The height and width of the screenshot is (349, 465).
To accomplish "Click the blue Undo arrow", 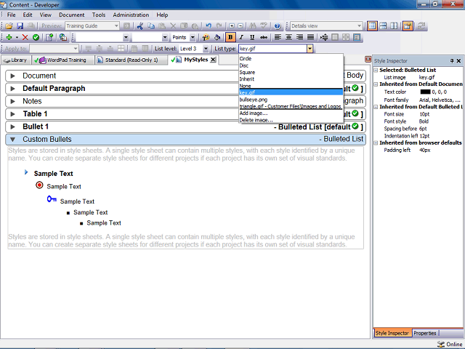I will click(x=209, y=26).
